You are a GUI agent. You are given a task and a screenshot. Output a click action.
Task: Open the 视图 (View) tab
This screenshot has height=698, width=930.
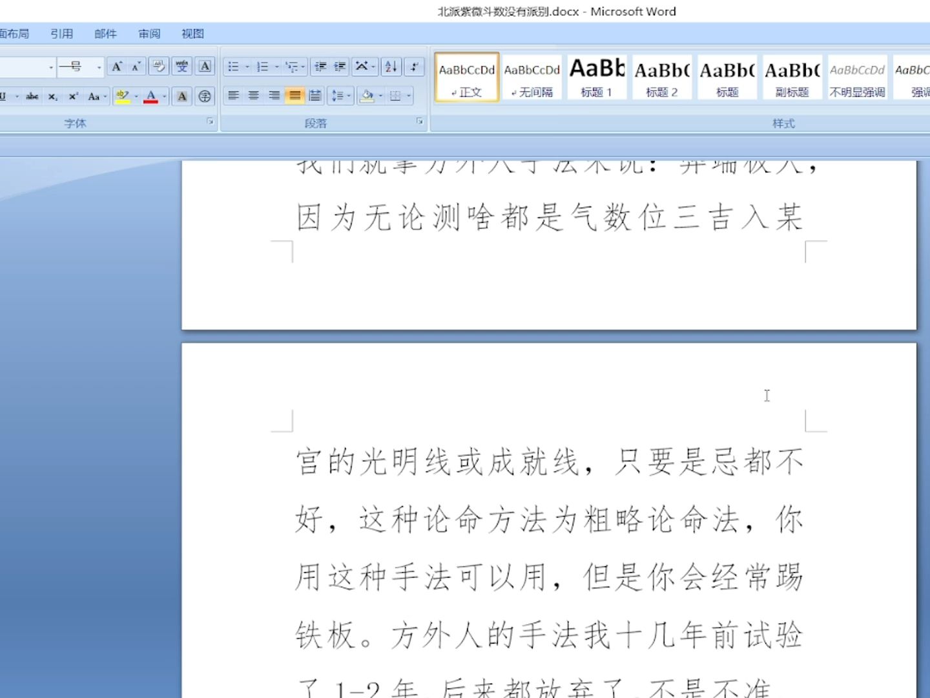coord(192,34)
